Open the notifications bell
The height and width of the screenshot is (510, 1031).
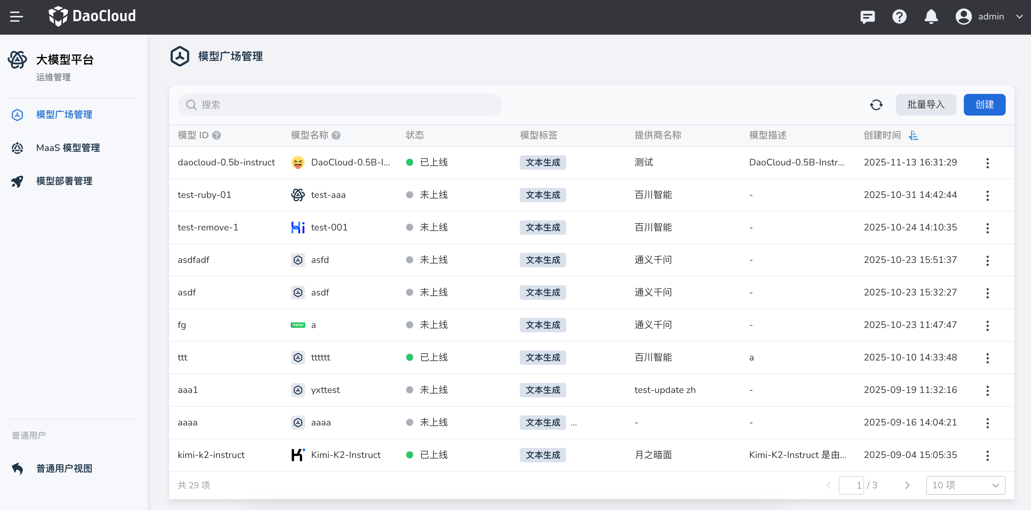tap(931, 16)
